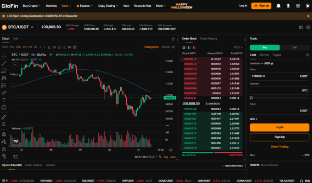312x183 pixels.
Task: Toggle stay in drawing mode
Action: point(4,142)
